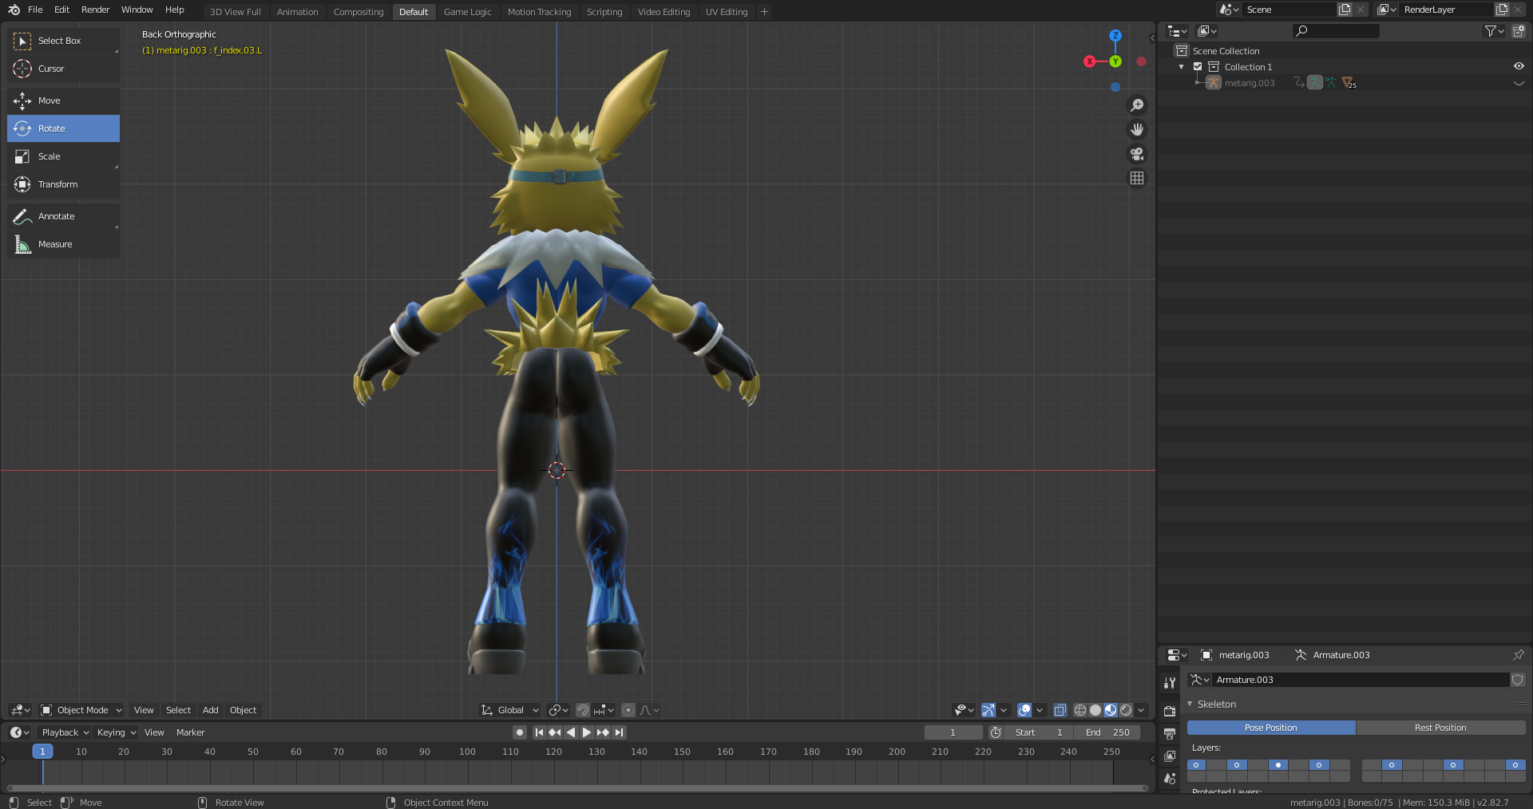Click the End frame 250 field

pyautogui.click(x=1107, y=732)
